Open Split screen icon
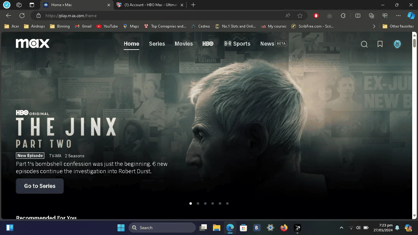Viewport: 418px width, 235px height. [x=358, y=16]
